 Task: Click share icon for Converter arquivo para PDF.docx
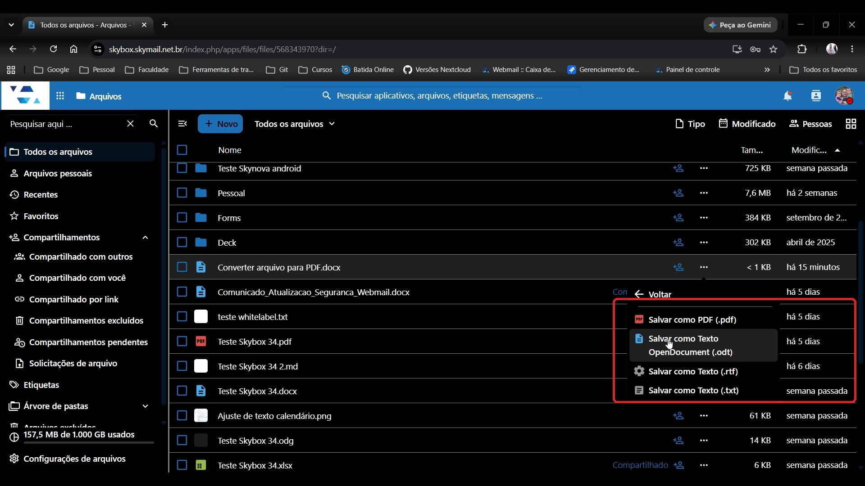point(678,267)
